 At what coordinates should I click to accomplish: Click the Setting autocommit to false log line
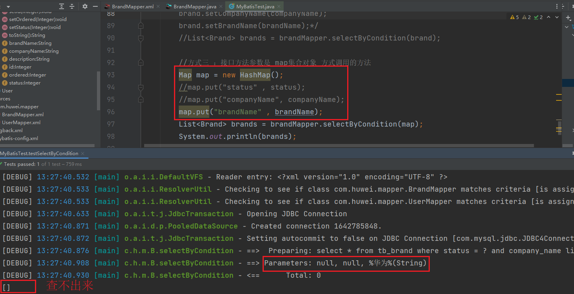click(x=288, y=238)
